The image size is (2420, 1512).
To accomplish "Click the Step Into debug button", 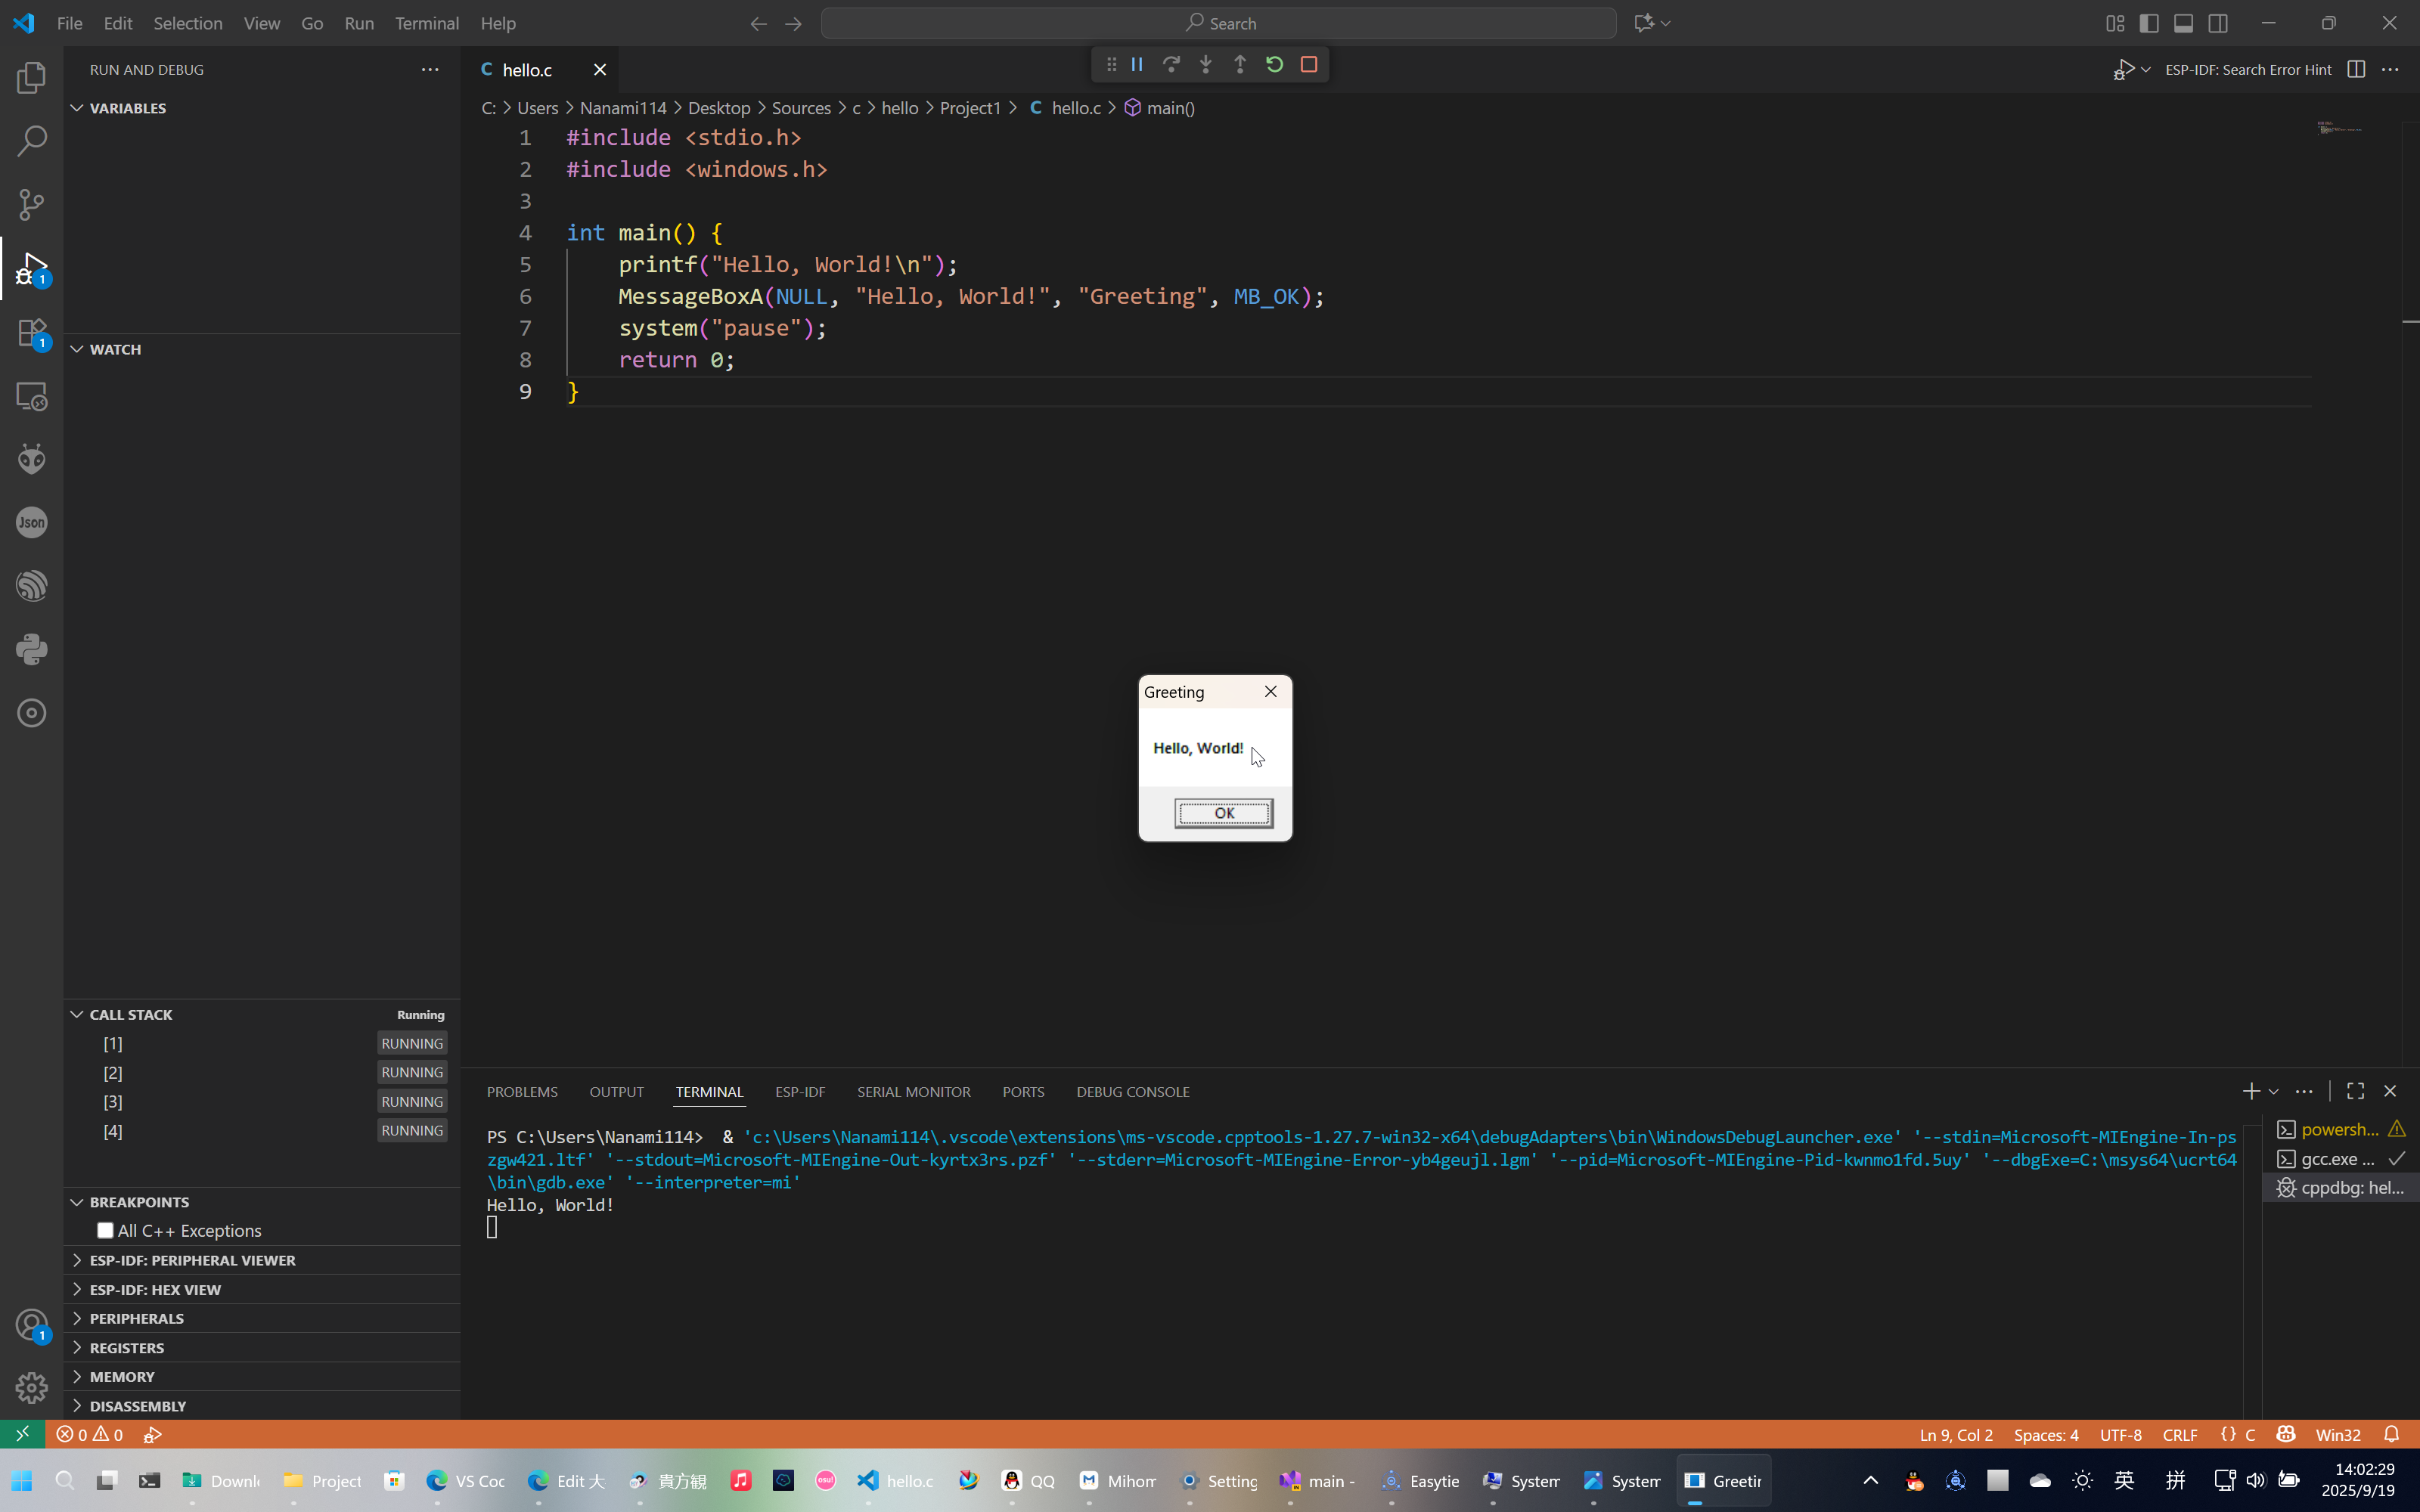I will pos(1206,64).
